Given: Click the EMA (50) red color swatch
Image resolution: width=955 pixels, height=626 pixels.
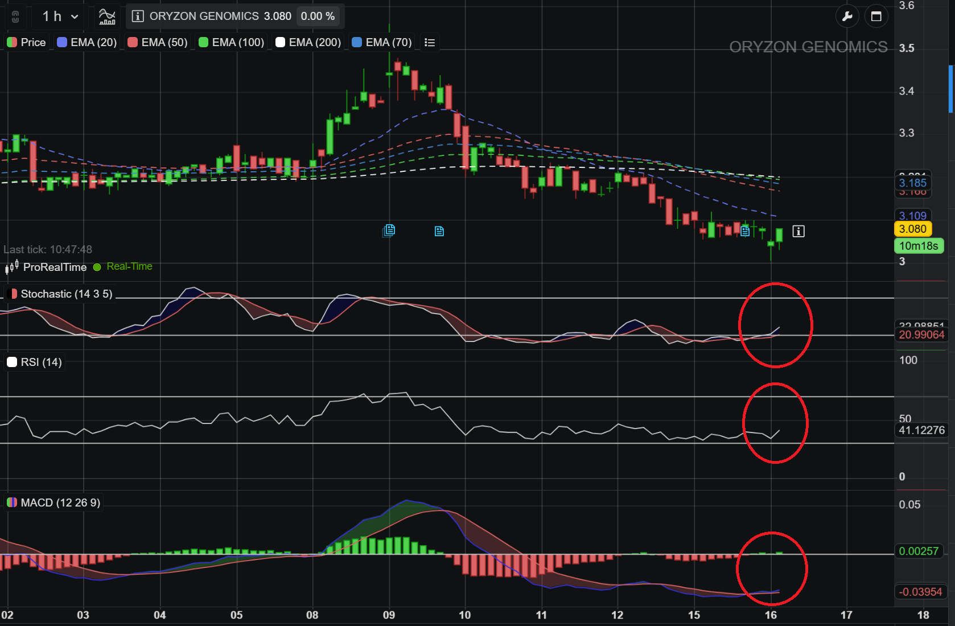Looking at the screenshot, I should pos(133,42).
